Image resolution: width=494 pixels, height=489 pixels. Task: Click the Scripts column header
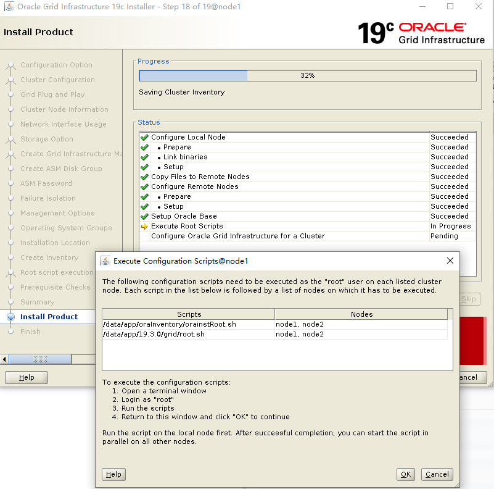click(x=189, y=314)
